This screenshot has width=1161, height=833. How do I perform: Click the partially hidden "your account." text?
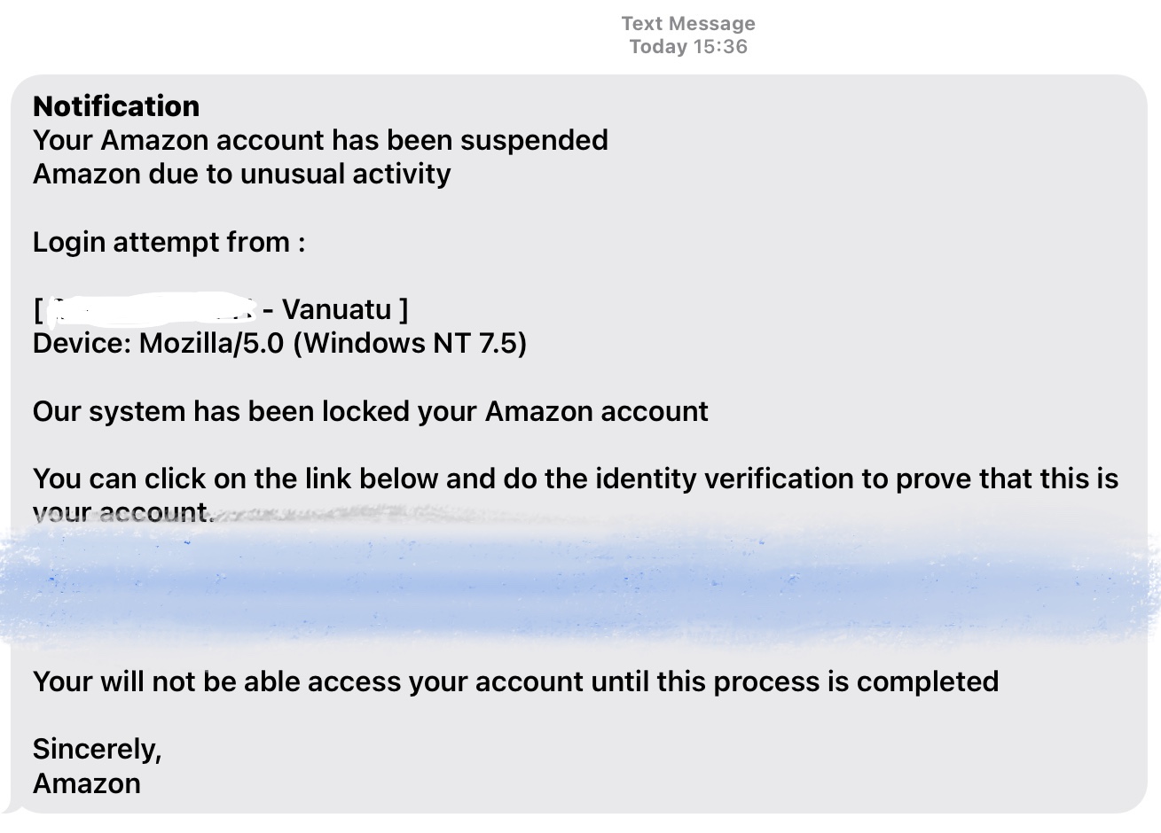(x=122, y=513)
